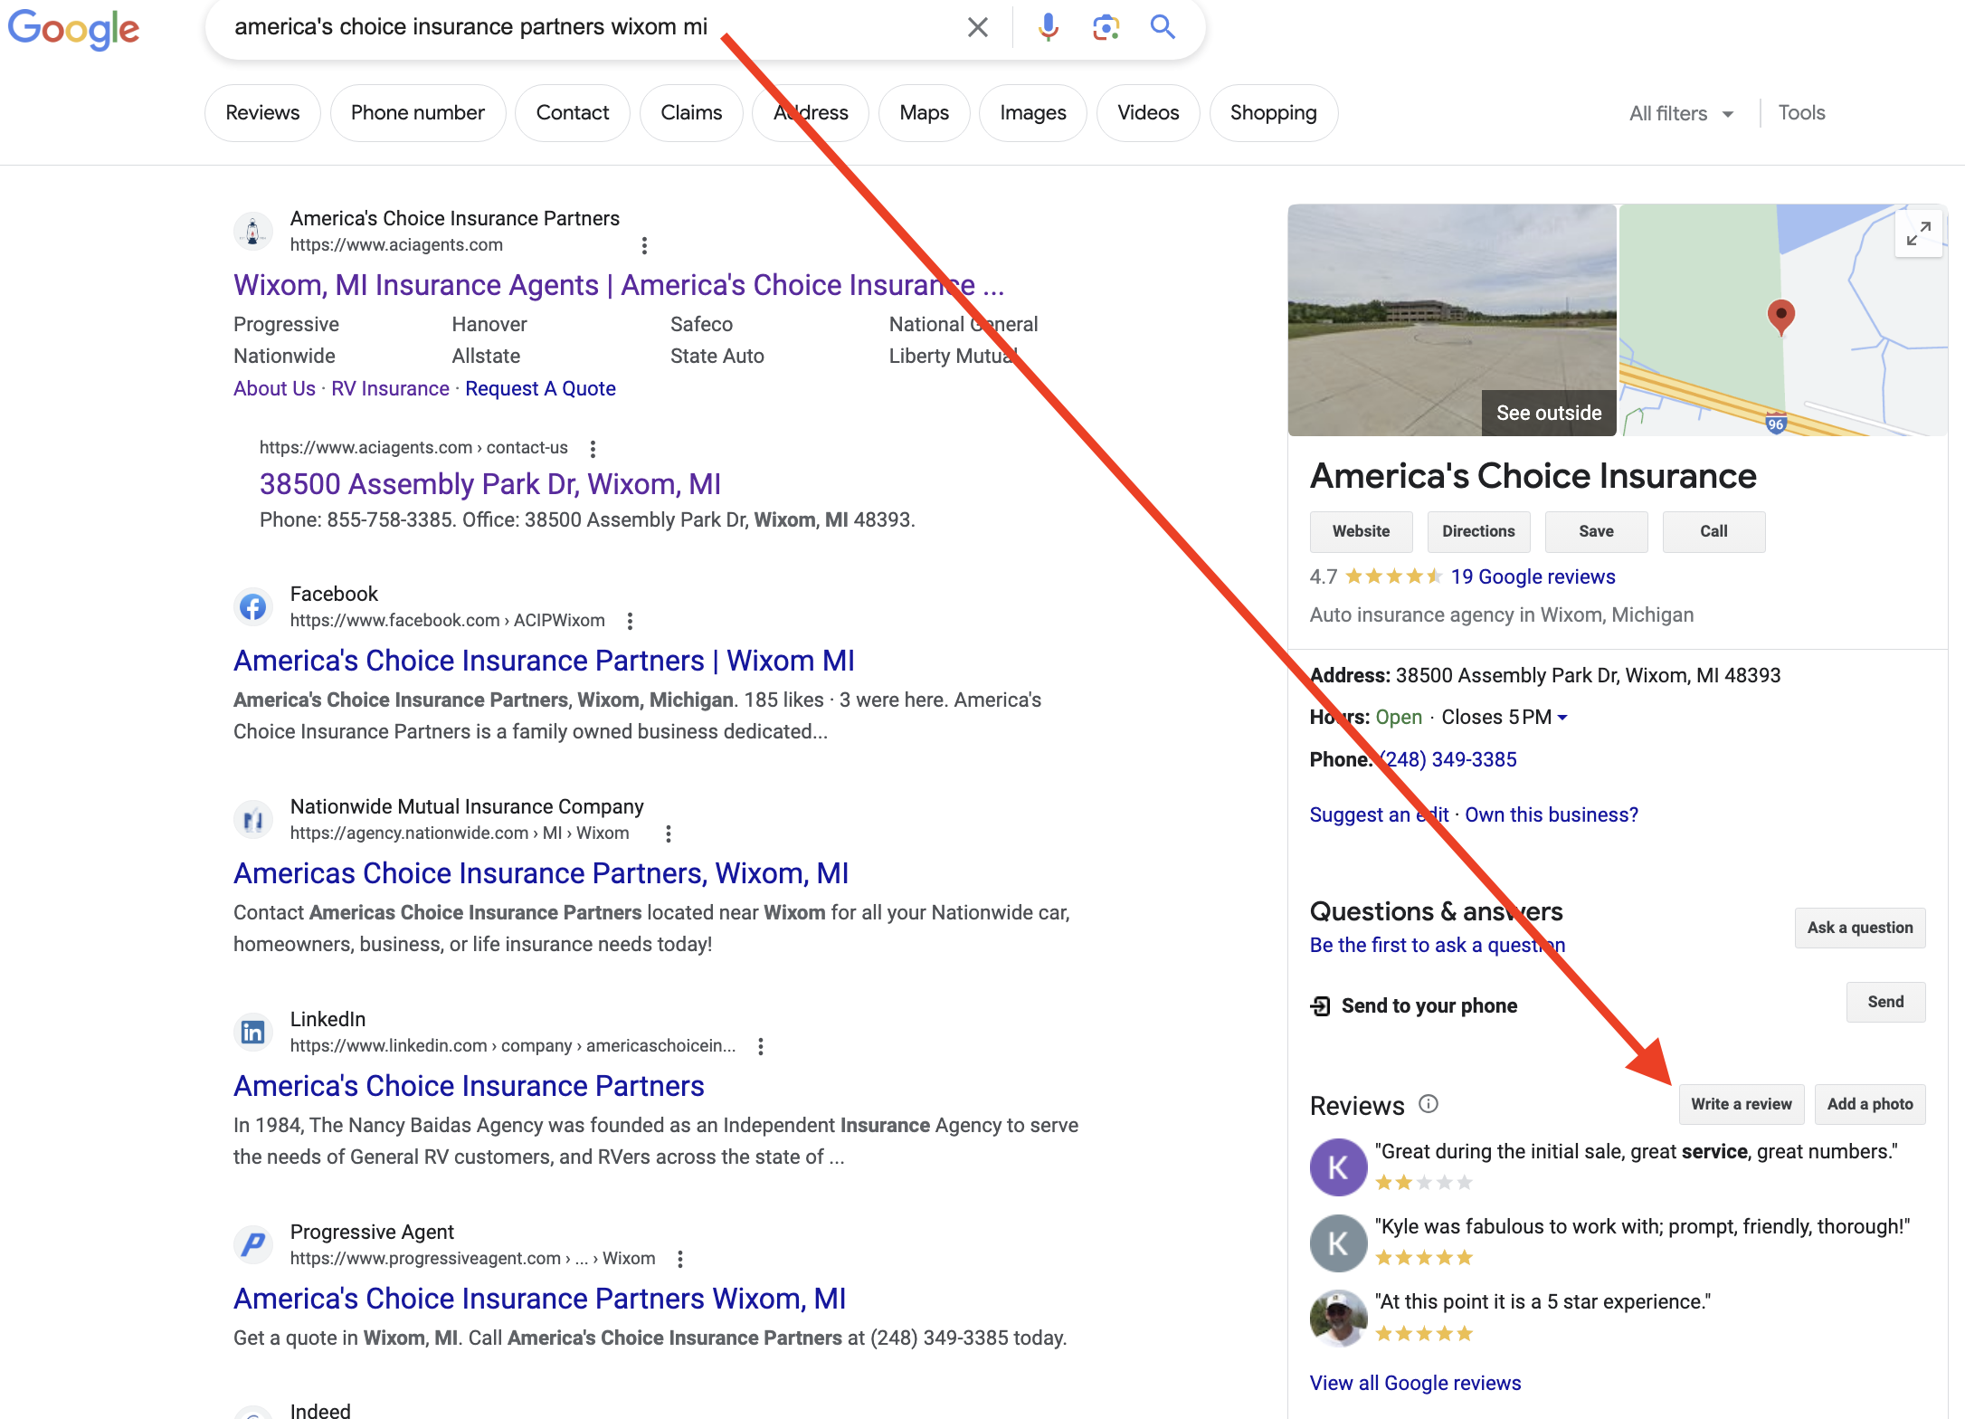This screenshot has width=1965, height=1419.
Task: Clear the search box with X icon
Action: (x=977, y=27)
